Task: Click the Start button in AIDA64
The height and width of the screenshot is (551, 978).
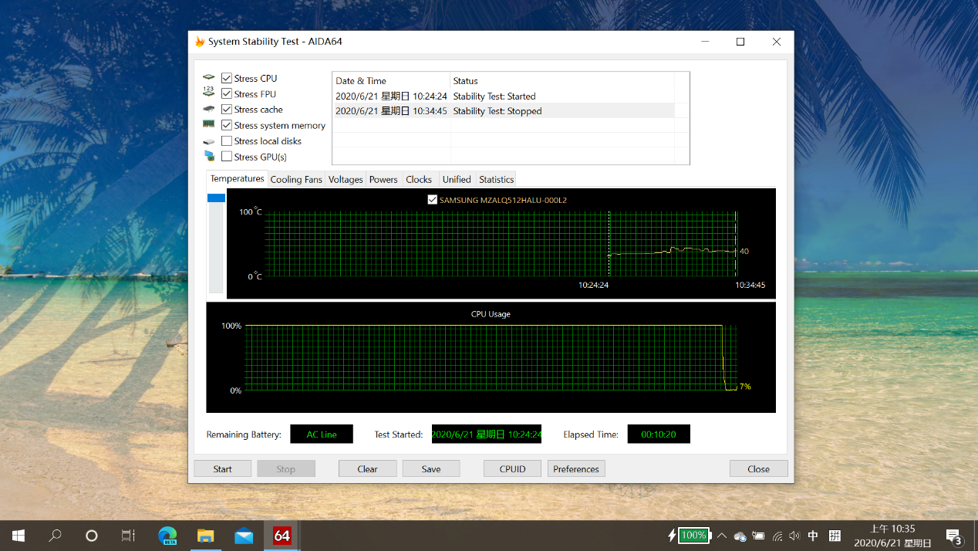Action: coord(223,468)
